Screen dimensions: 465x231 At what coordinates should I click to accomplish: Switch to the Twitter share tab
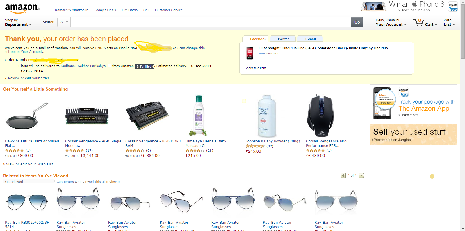click(x=283, y=39)
